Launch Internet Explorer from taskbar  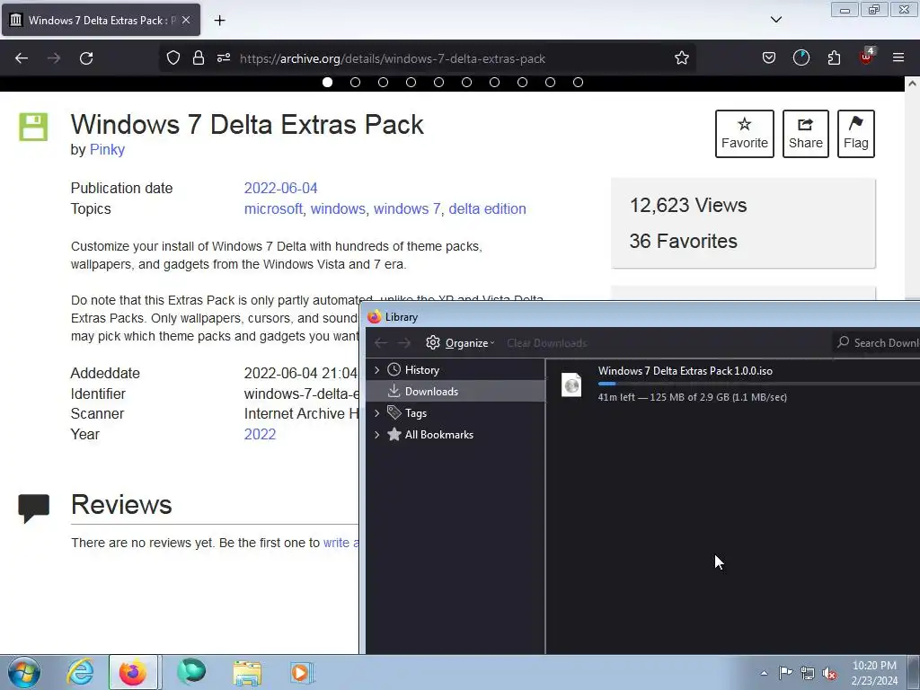pyautogui.click(x=80, y=672)
